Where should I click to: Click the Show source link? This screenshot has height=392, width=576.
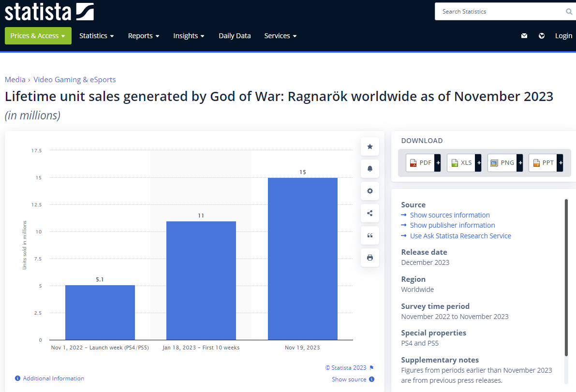tap(349, 379)
